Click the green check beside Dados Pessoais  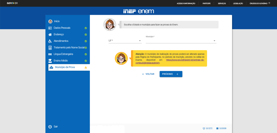point(86,28)
